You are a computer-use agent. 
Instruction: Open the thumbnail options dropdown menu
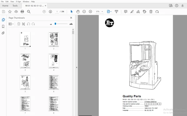pos(11,24)
